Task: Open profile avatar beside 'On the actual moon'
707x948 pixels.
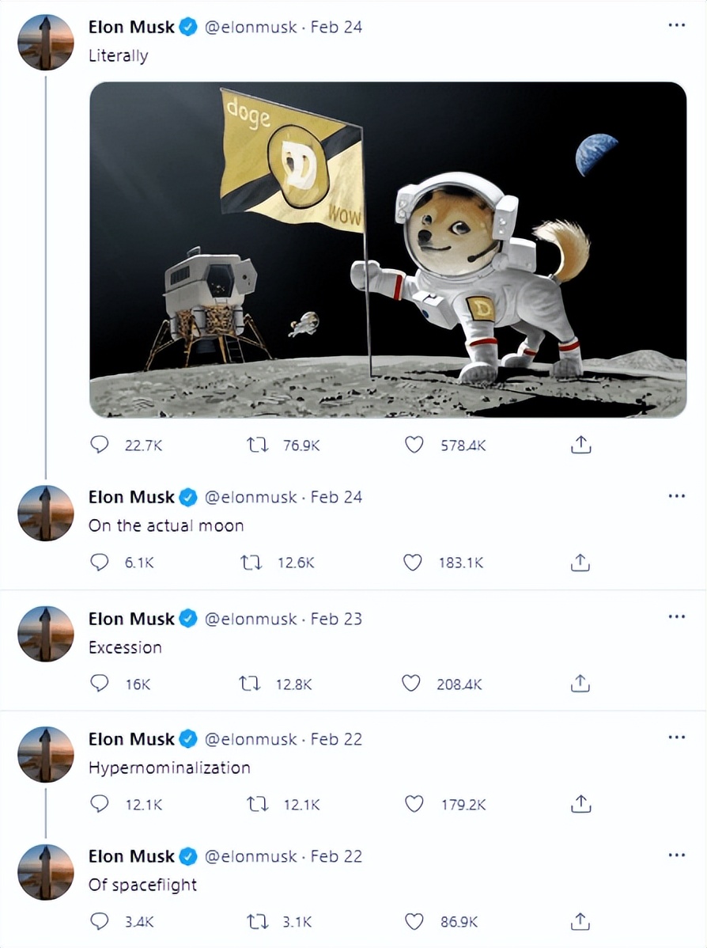Action: click(46, 514)
